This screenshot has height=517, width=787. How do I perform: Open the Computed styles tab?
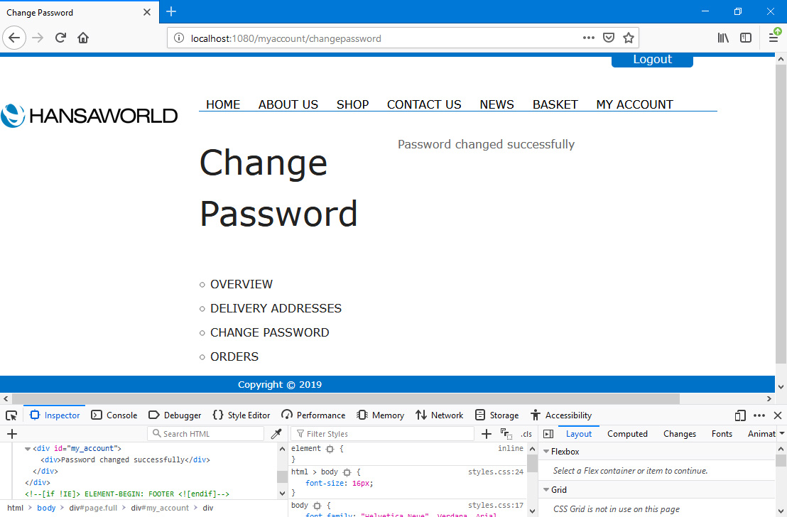[x=627, y=434]
